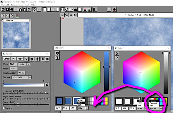Click the first blue swatch in Color 1
This screenshot has width=173, height=113.
click(60, 101)
